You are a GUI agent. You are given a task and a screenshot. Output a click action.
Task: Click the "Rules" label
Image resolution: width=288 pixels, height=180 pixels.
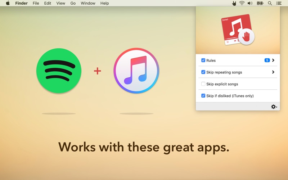(211, 60)
